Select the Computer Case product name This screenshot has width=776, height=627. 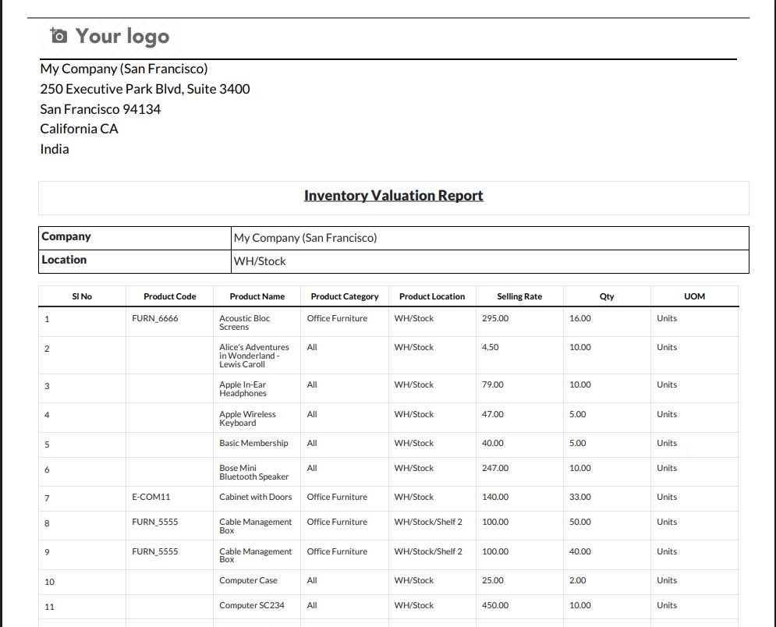tap(248, 580)
